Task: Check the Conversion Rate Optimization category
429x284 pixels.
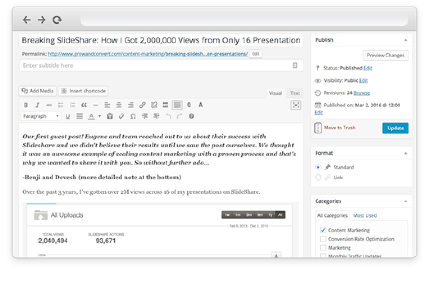Action: 323,239
